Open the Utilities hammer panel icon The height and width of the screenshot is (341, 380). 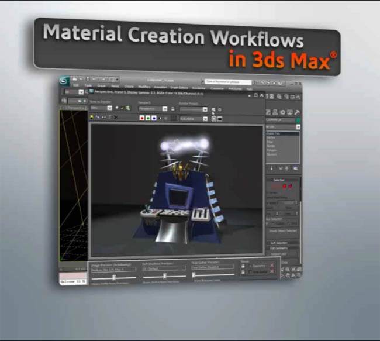(297, 112)
